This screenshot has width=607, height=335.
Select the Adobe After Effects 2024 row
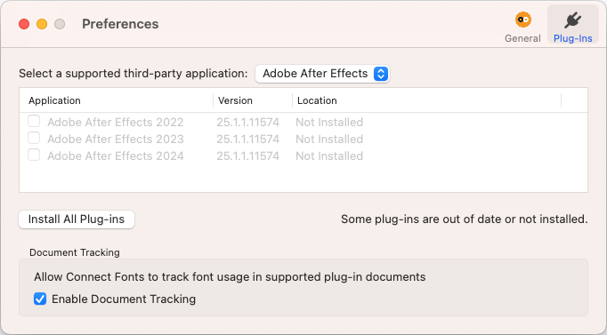pos(303,156)
